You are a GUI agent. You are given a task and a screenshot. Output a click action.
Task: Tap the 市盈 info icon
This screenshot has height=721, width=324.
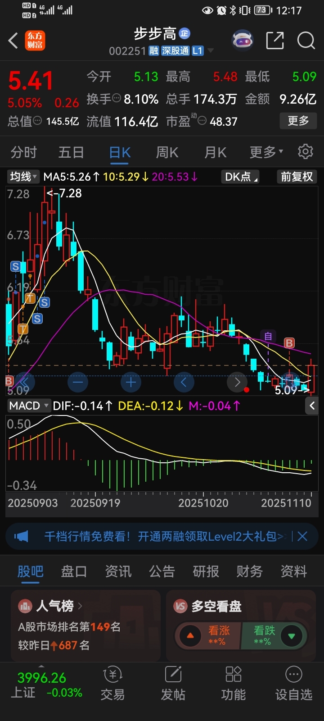point(202,120)
